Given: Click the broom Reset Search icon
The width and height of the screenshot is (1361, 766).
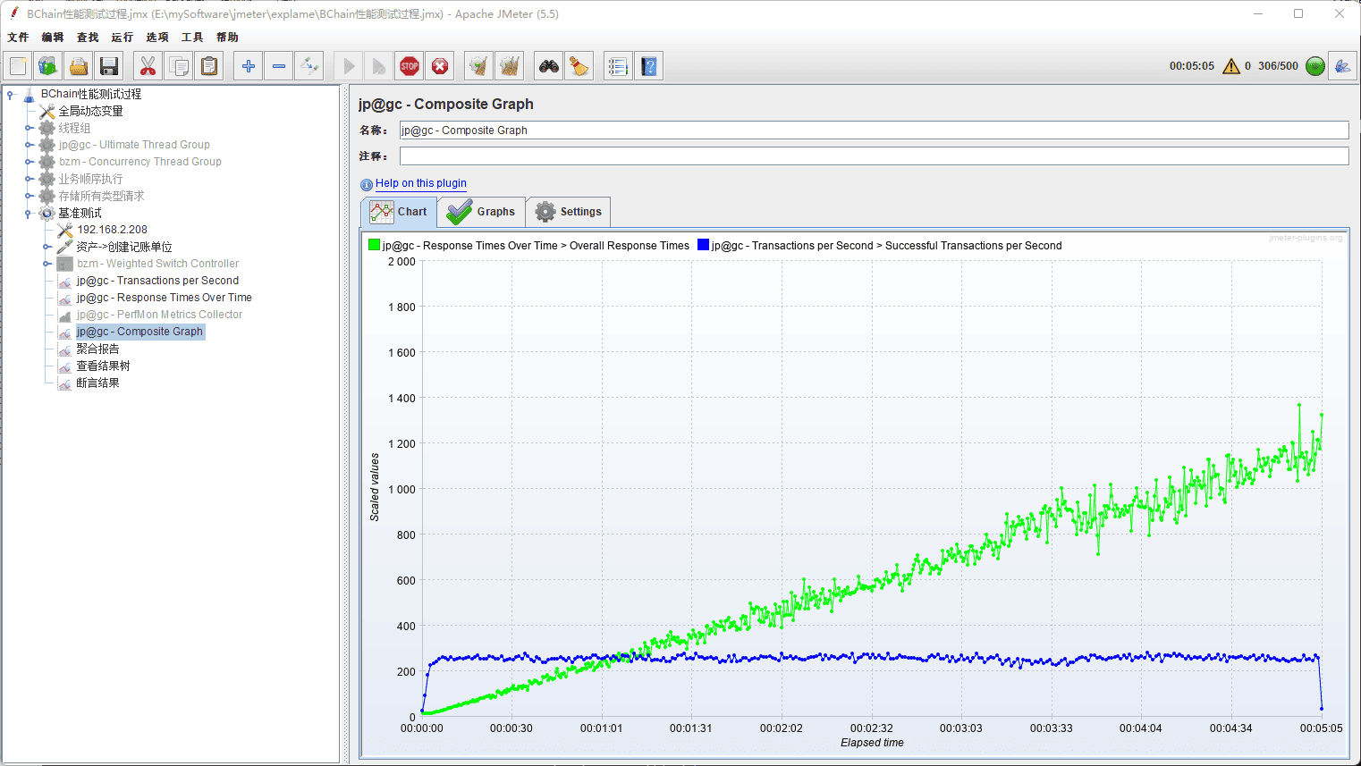Looking at the screenshot, I should coord(579,66).
